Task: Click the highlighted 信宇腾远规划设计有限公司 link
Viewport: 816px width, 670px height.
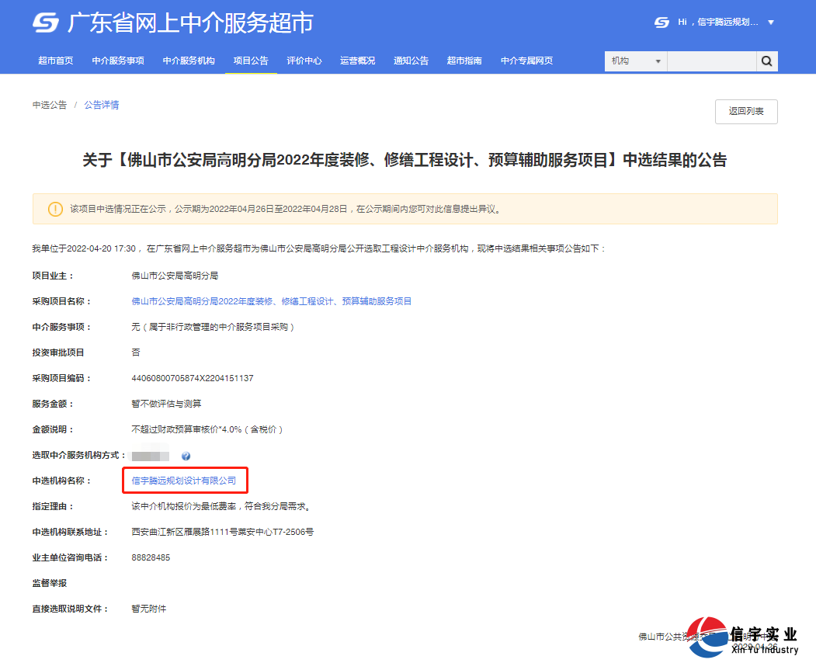Action: (x=184, y=481)
